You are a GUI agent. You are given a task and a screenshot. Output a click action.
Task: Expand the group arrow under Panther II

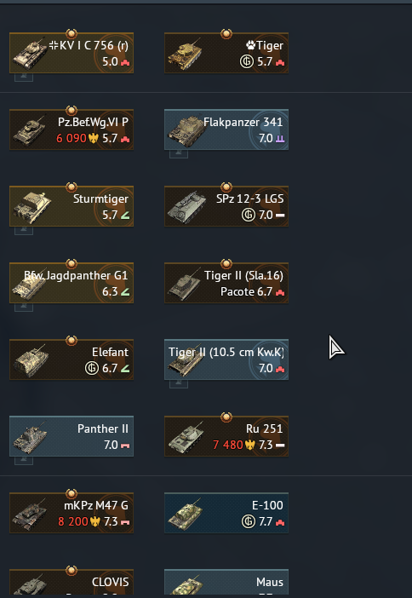[x=24, y=460]
